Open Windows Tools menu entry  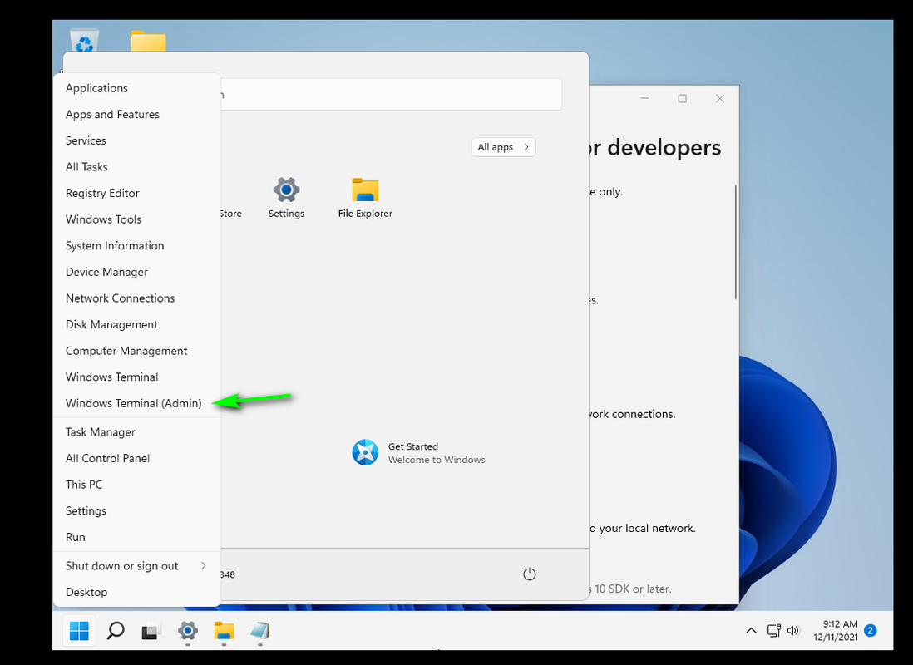pos(137,219)
